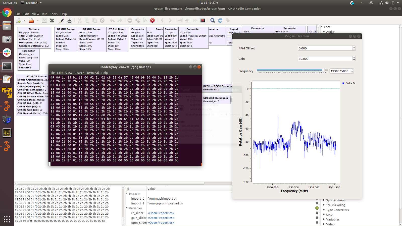Remove the fc_slider variable with its X icon
Viewport: 402px width, 226px height.
pos(317,213)
